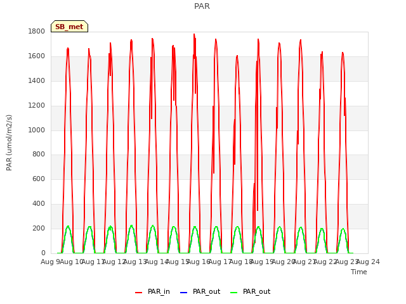Click the green PAR_out legend swatch
The image size is (406, 304).
click(234, 293)
